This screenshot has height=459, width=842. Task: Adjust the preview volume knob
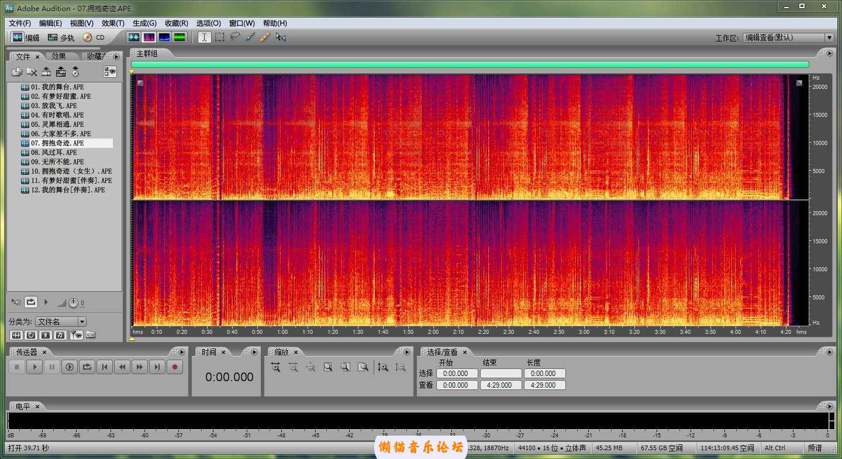pos(73,303)
